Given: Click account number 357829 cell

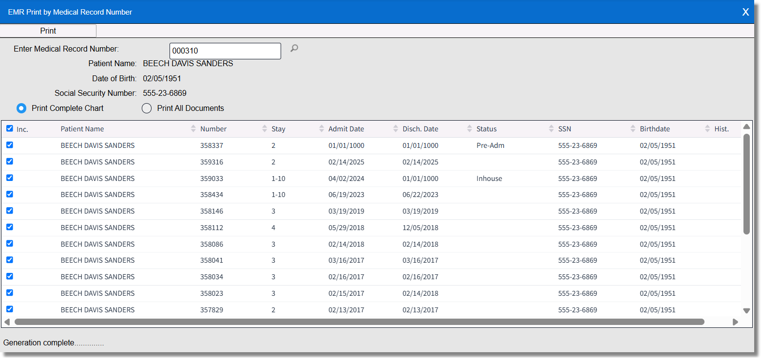Looking at the screenshot, I should click(x=212, y=310).
